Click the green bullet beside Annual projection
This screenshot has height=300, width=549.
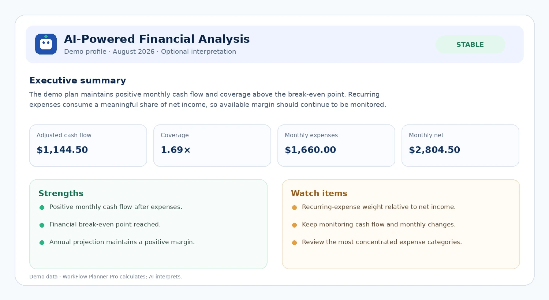(42, 243)
